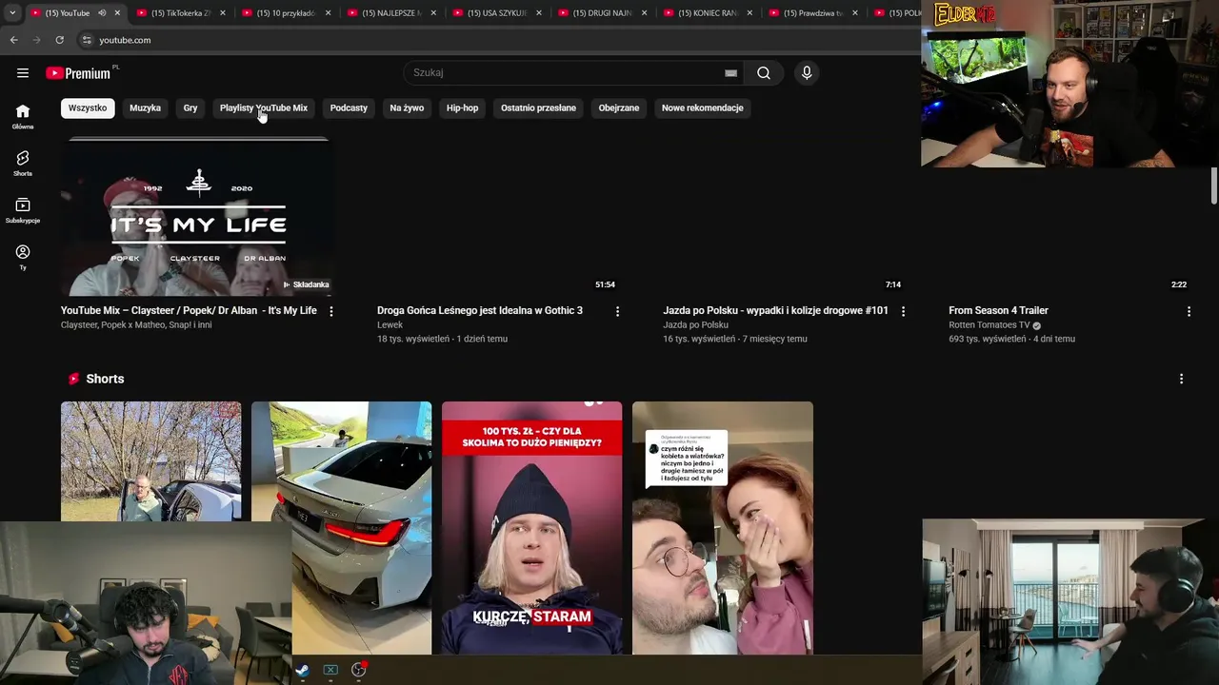Screen dimensions: 1219x685
Task: Open more options for the Shorts shelf
Action: tap(1181, 379)
